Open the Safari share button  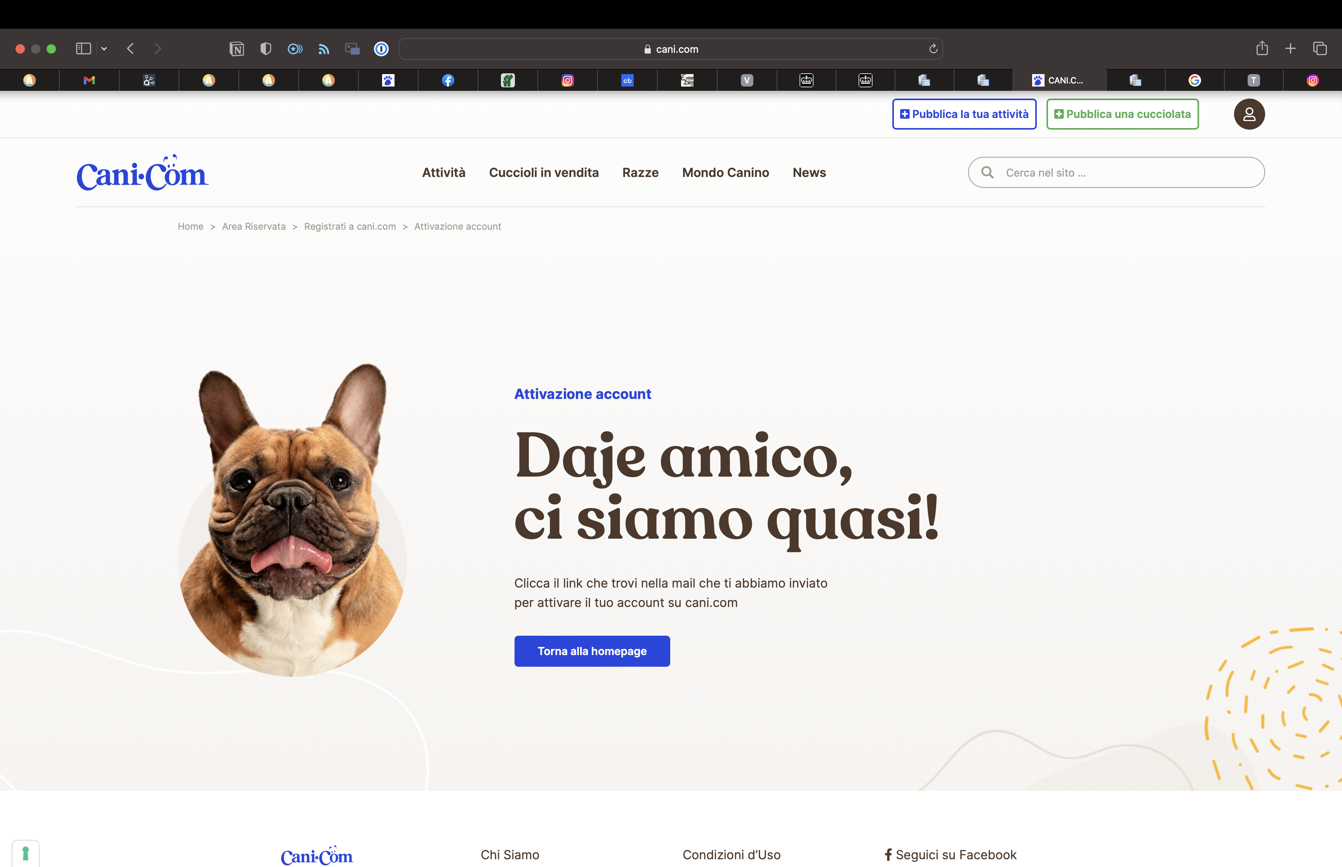click(1262, 49)
